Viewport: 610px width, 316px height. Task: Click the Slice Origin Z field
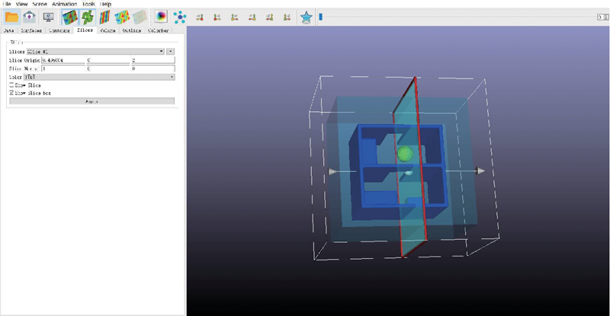click(x=153, y=60)
